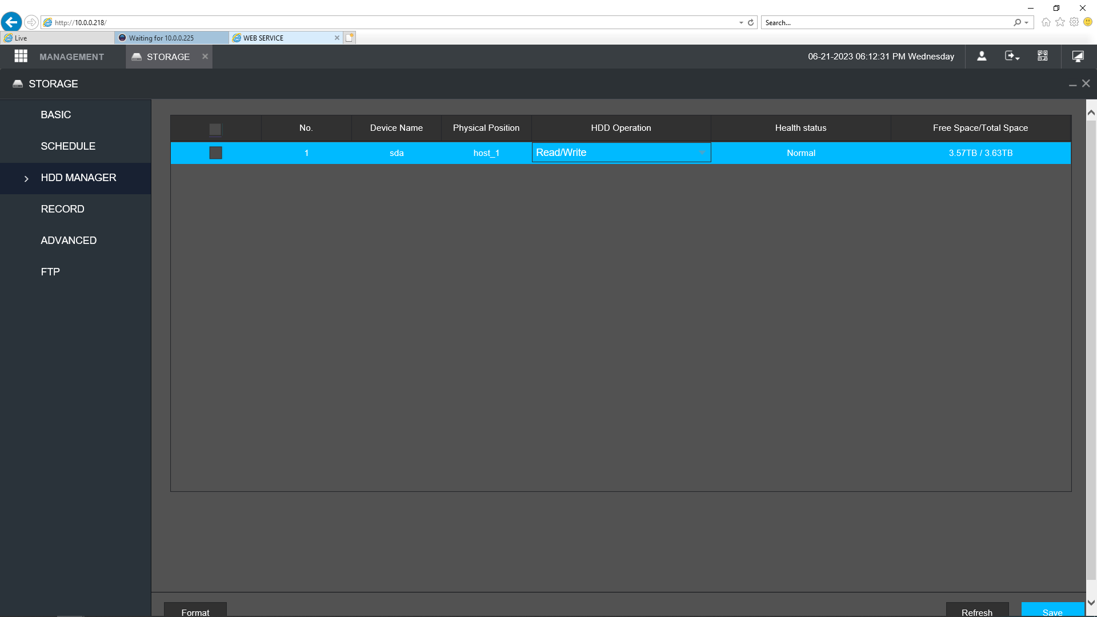Switch to the MANAGEMENT tab
Screen dimensions: 1097x617
point(71,57)
